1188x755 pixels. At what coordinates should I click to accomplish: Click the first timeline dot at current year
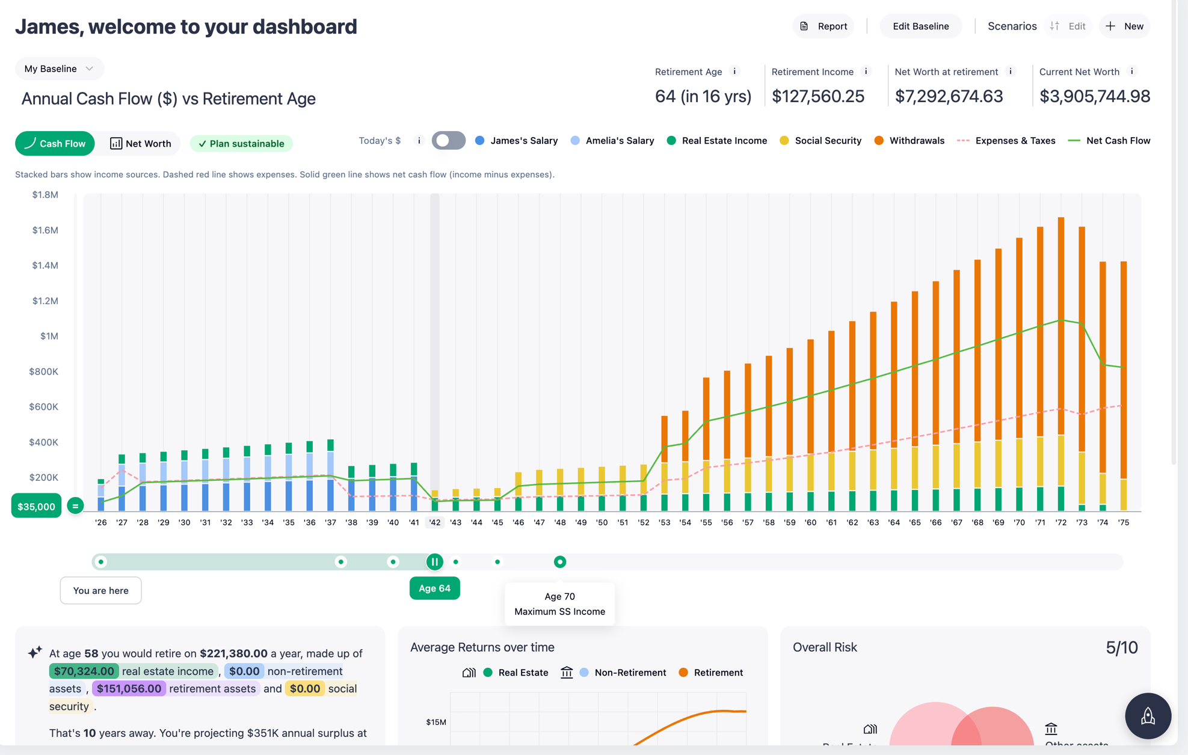pos(101,562)
